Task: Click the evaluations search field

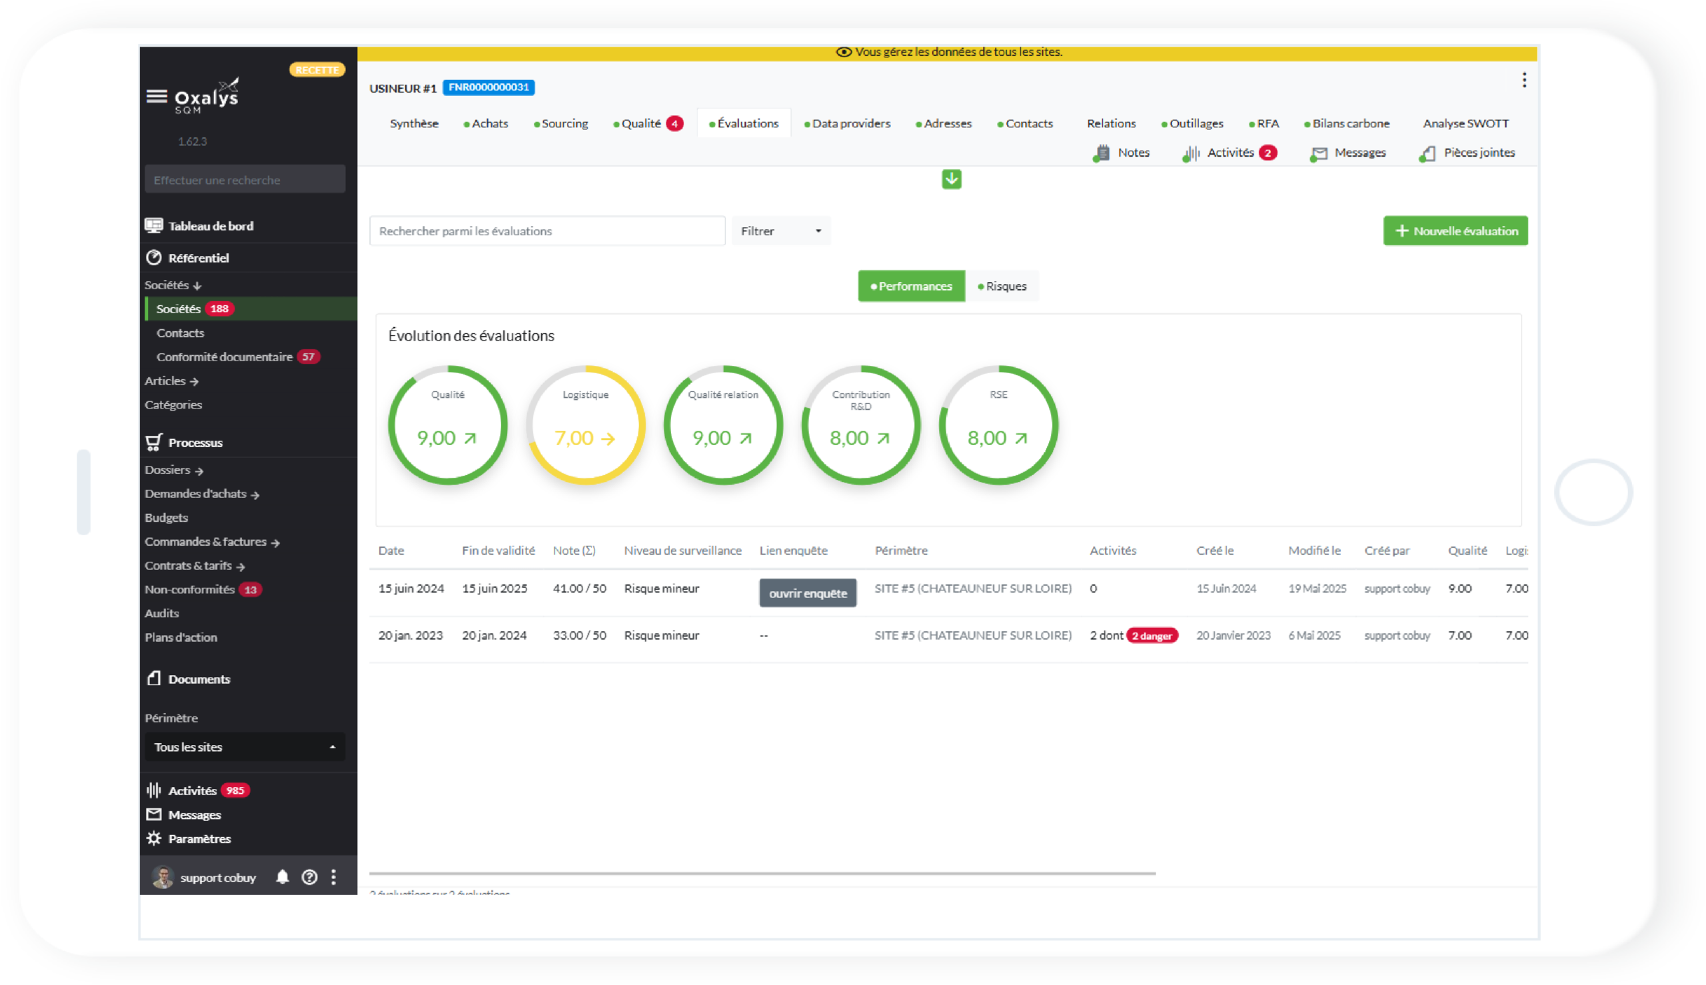Action: coord(546,231)
